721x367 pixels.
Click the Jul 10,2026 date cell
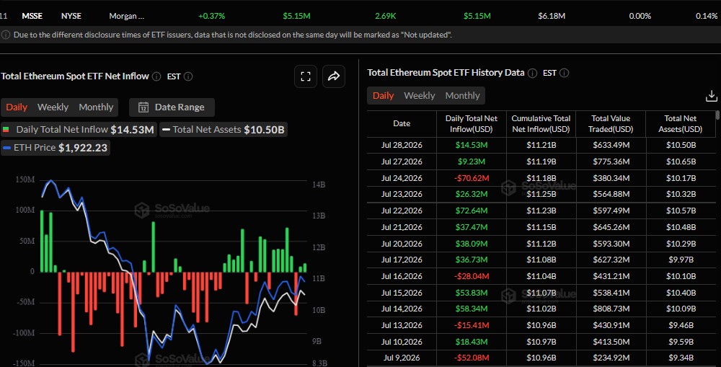coord(402,342)
